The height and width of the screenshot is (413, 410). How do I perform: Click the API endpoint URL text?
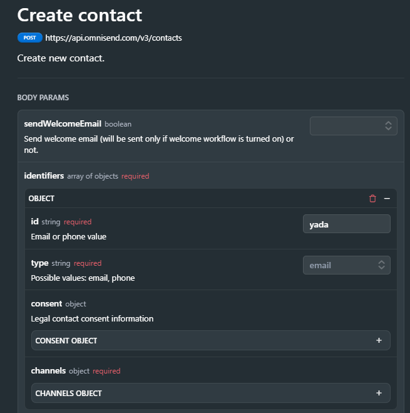tap(113, 38)
